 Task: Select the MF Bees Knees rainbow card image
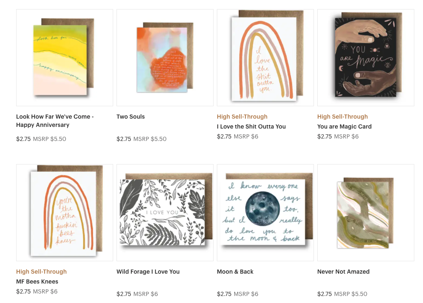point(64,212)
